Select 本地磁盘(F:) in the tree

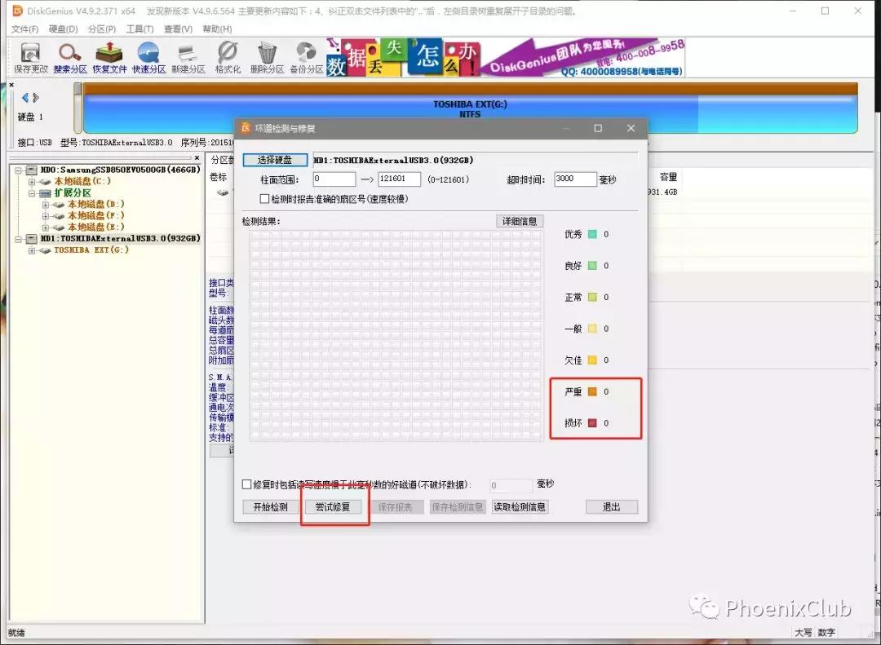coord(96,216)
